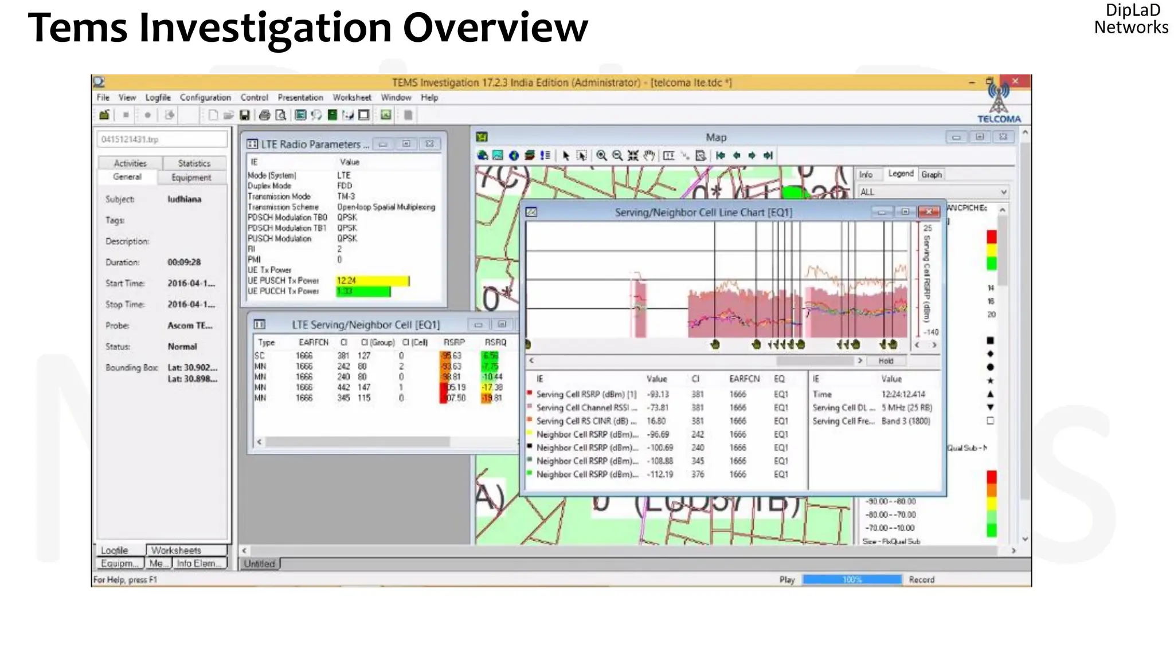Switch to the Info tab in Map window

coord(866,175)
